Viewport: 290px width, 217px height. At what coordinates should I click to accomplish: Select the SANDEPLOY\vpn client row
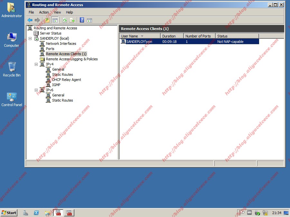189,42
